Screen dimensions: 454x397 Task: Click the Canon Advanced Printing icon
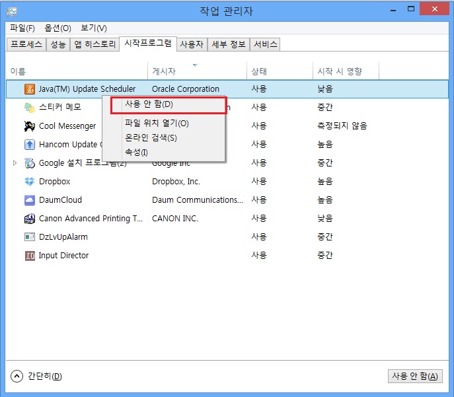(30, 219)
